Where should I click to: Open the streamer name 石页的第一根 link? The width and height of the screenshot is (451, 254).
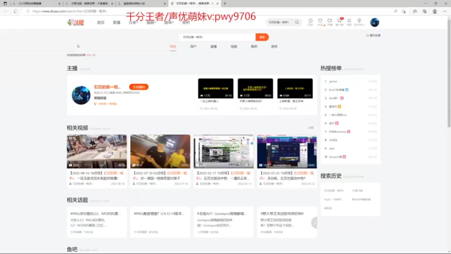107,87
